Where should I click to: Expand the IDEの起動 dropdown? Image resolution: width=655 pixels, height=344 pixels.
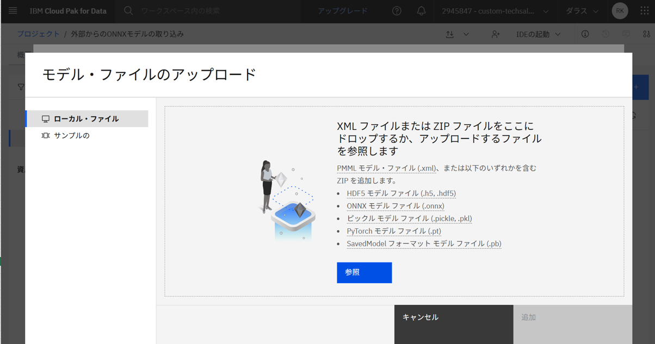(x=539, y=34)
